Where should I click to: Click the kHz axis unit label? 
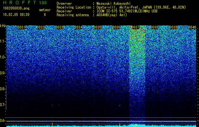click(3, 26)
